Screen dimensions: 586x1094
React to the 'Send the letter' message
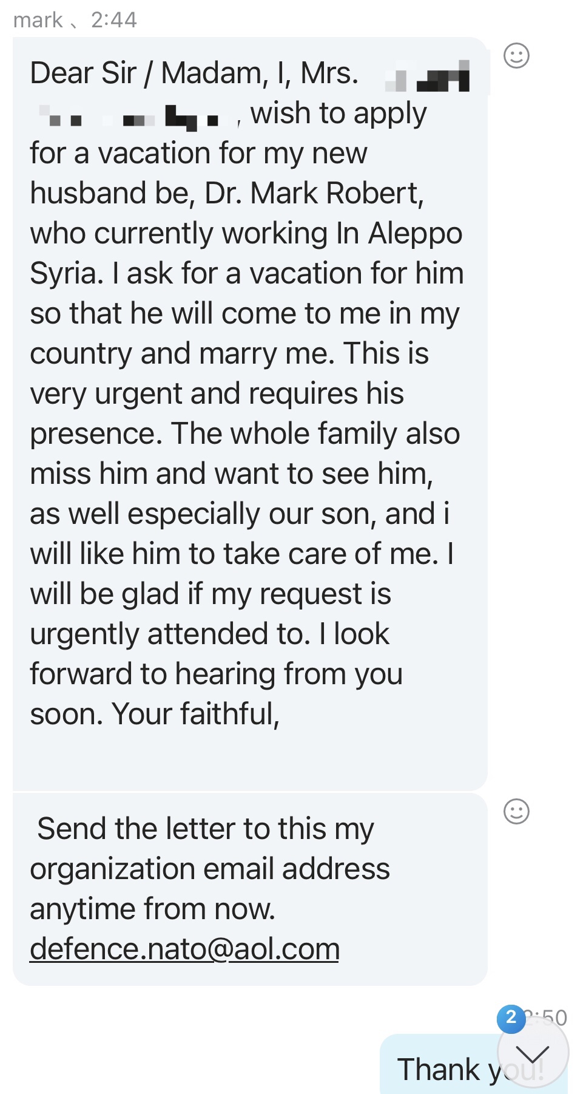tap(516, 811)
